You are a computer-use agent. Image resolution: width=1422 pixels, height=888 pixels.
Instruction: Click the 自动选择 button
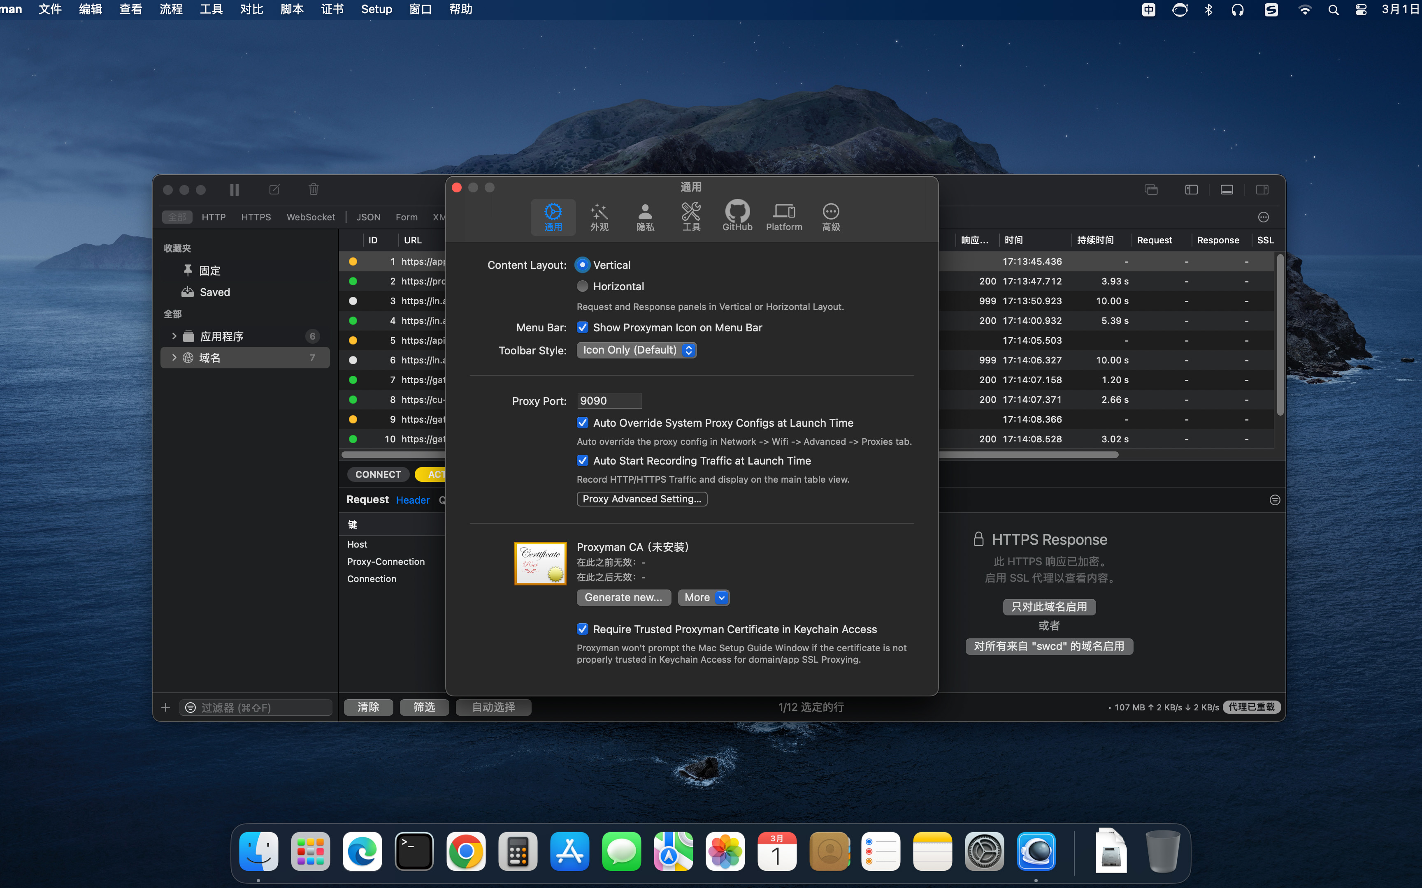[x=494, y=707]
